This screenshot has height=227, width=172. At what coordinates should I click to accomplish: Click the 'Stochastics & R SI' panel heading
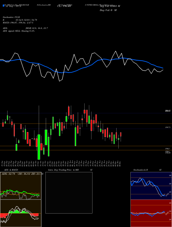point(147,170)
